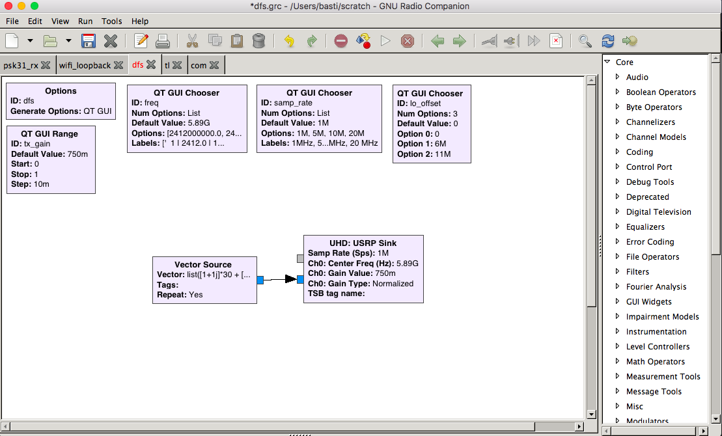The height and width of the screenshot is (436, 722).
Task: Click the Find blocks magnifier icon
Action: [585, 41]
